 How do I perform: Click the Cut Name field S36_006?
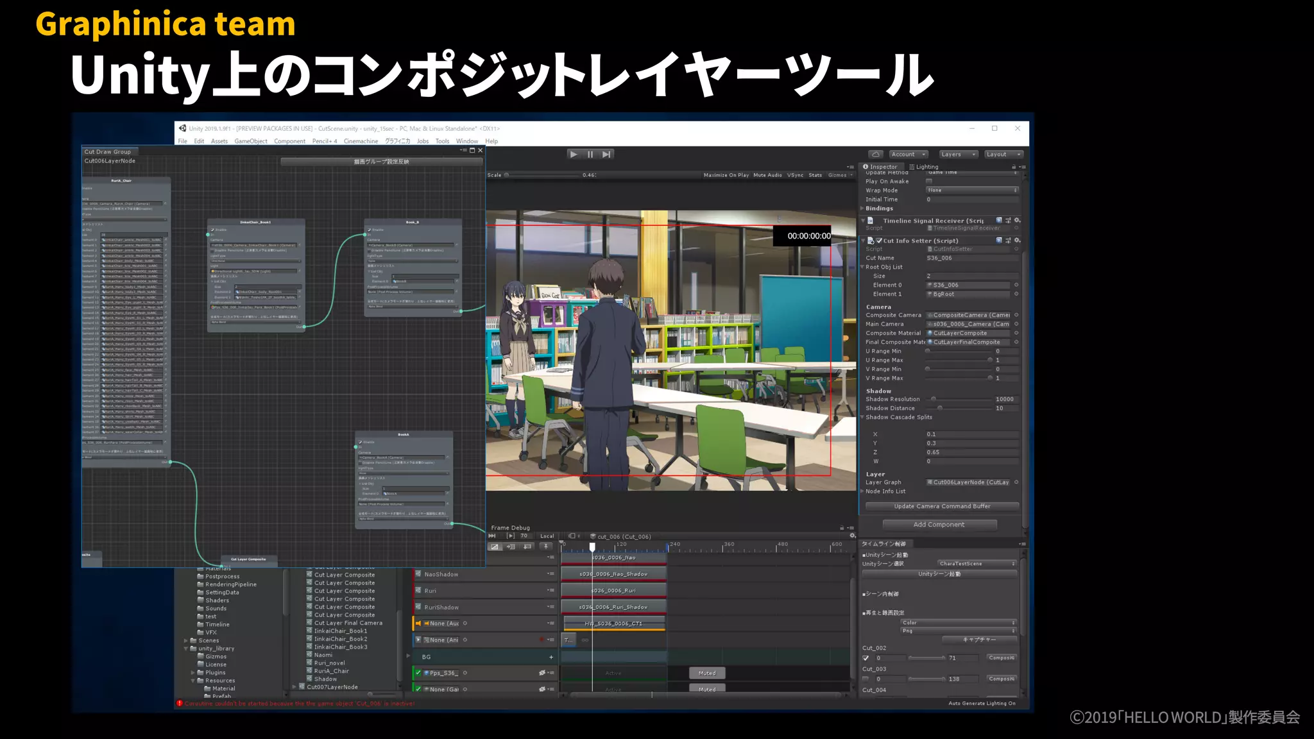pos(972,258)
